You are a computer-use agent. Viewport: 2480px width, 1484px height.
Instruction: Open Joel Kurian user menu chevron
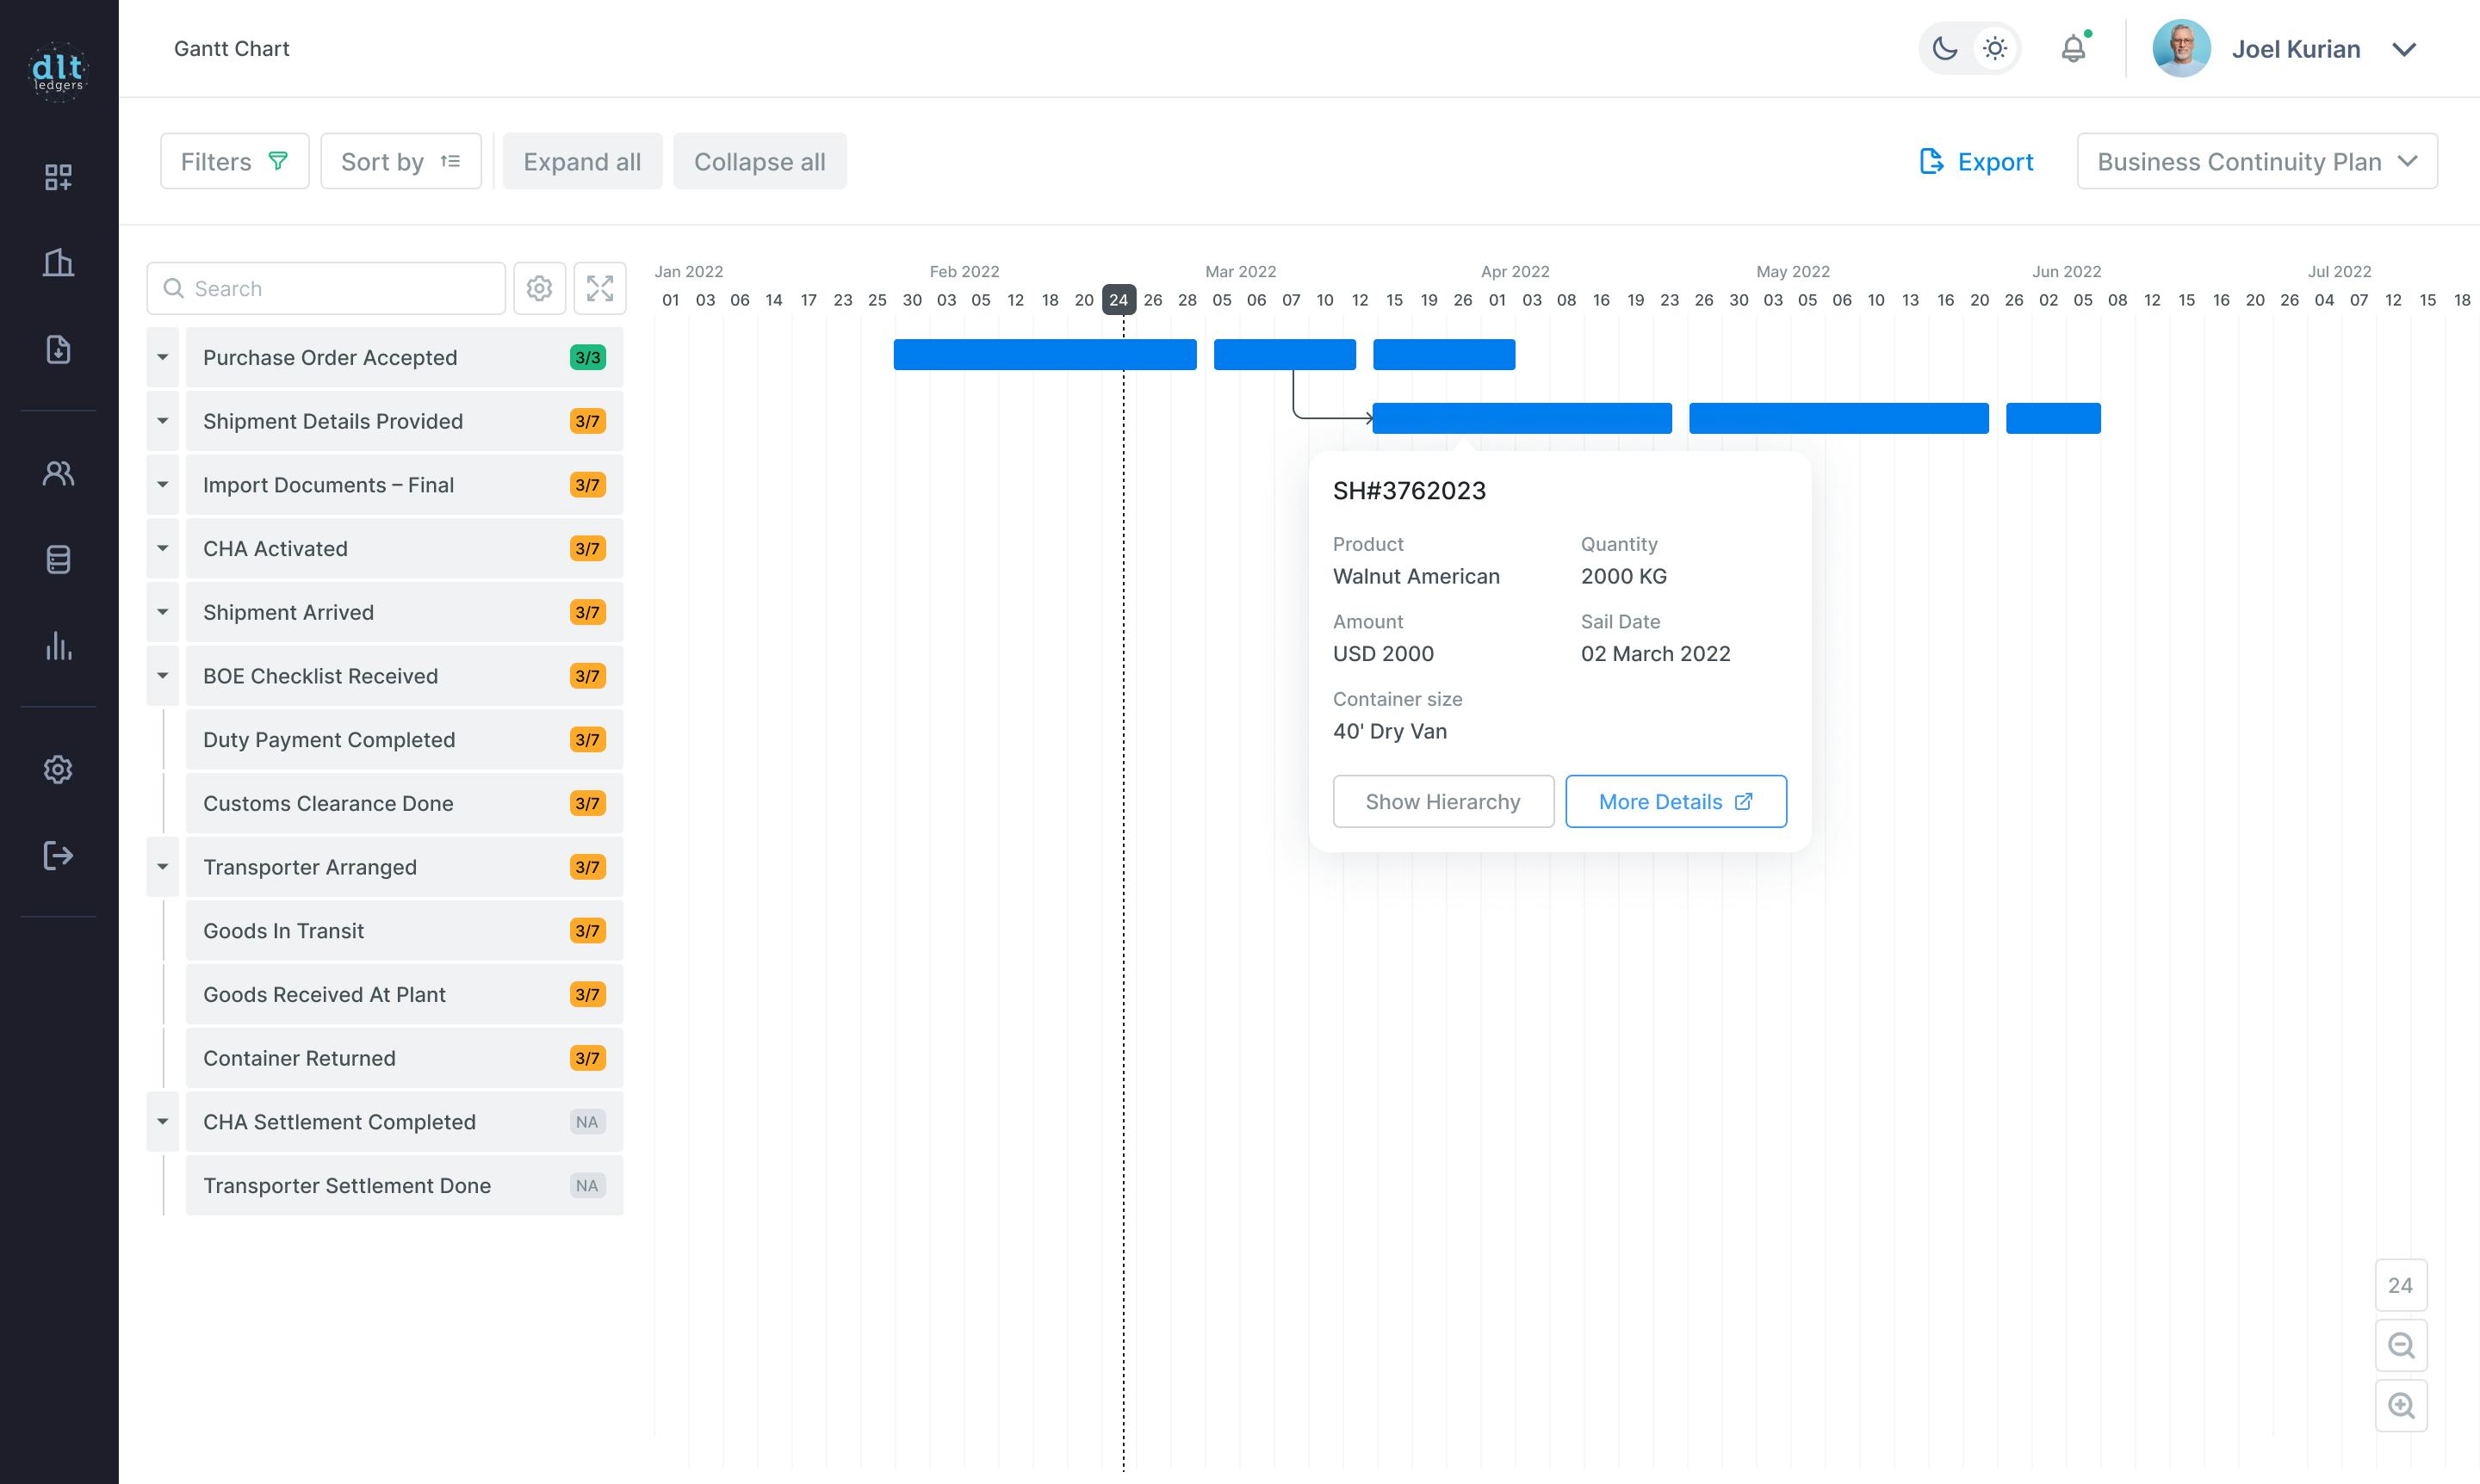pos(2404,49)
